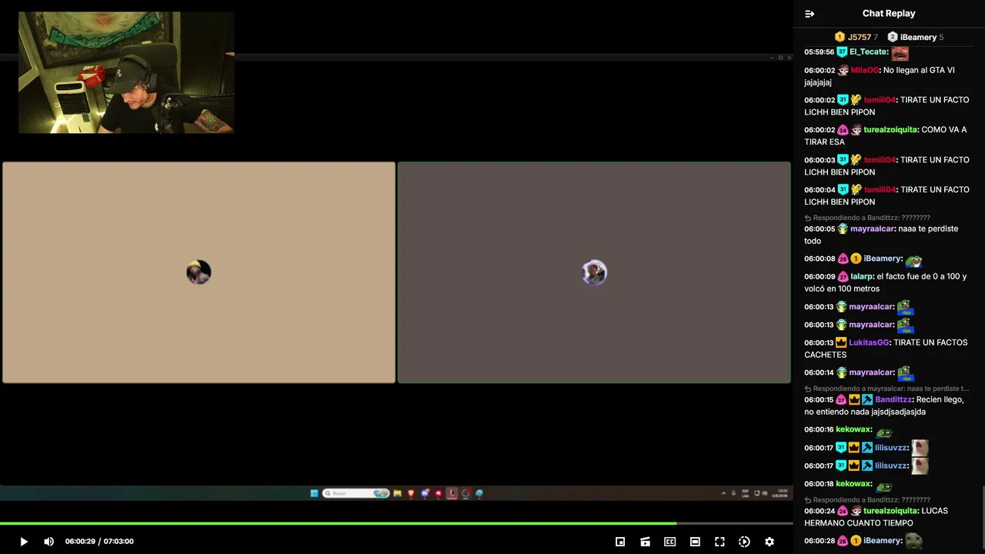Click the emote in El_Tecate's message
The image size is (985, 554).
tap(900, 52)
